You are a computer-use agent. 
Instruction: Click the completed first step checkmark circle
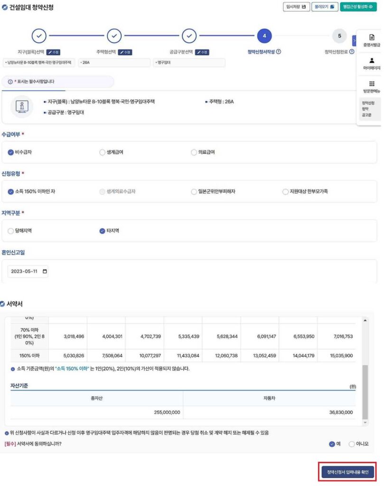pyautogui.click(x=39, y=36)
